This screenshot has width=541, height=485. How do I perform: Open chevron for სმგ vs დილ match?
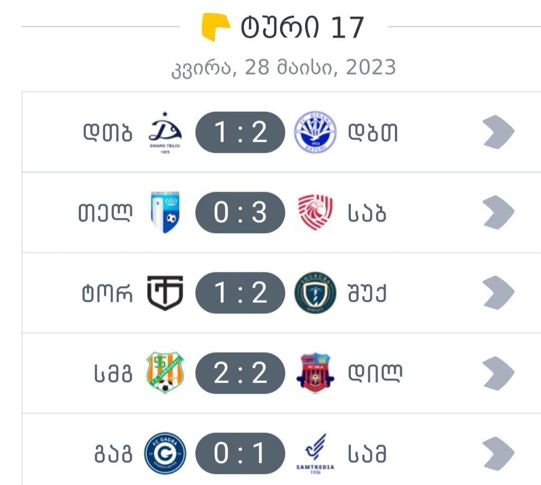tap(498, 373)
